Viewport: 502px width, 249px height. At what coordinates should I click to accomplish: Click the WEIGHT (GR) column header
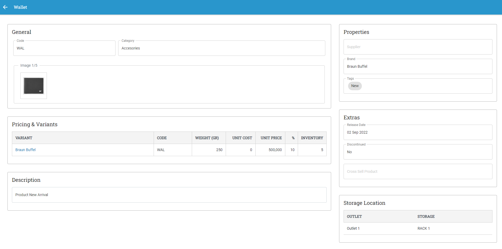point(209,138)
